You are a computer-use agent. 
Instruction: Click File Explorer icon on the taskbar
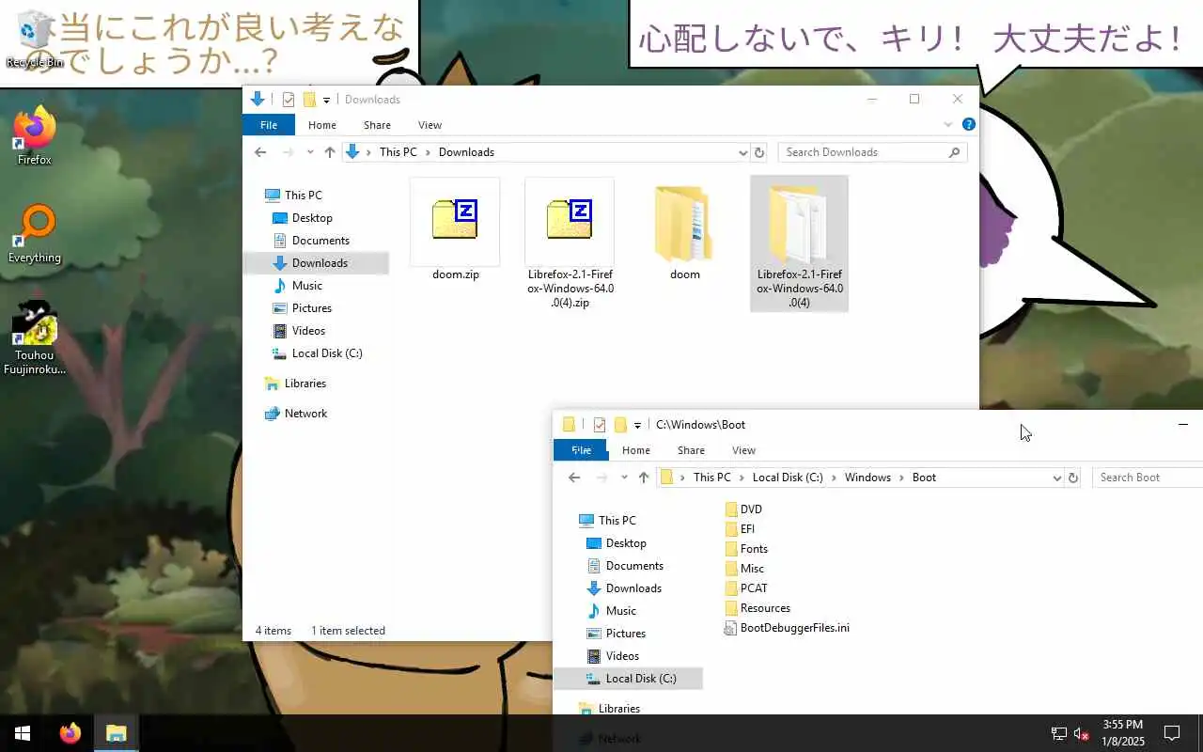(116, 733)
